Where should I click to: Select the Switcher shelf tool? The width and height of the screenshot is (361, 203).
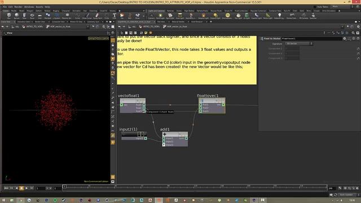313,16
